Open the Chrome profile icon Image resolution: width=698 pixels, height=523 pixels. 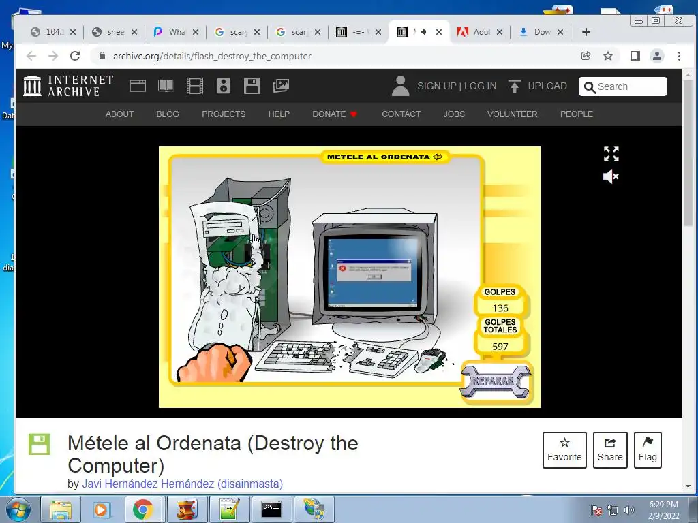657,56
